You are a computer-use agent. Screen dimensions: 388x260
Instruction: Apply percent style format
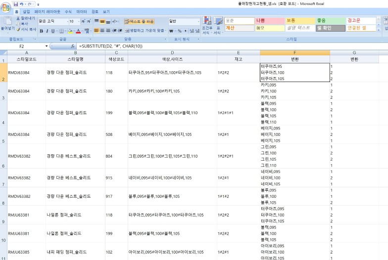coord(180,31)
